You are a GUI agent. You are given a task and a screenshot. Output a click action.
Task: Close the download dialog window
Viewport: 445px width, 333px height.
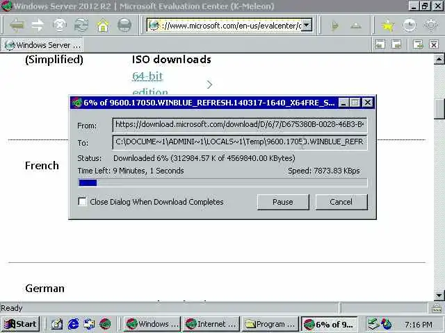point(368,103)
